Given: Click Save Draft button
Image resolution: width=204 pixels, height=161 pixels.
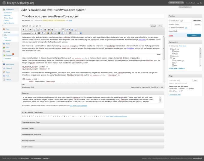Looking at the screenshot, I should pos(197,20).
